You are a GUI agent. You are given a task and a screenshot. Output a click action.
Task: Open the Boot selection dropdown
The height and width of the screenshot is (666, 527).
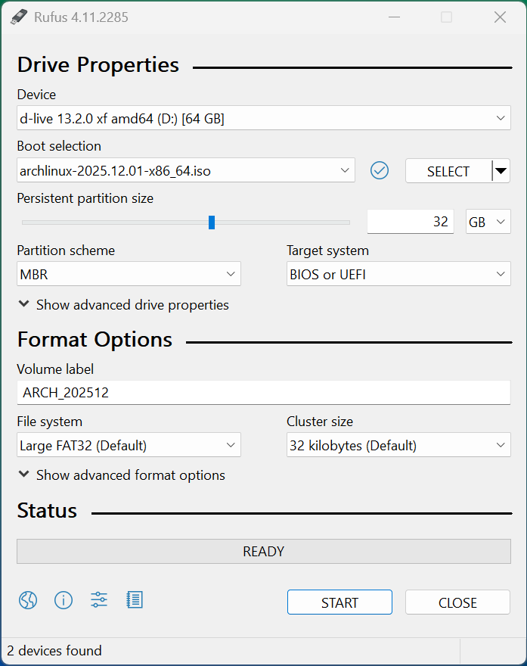[x=185, y=171]
